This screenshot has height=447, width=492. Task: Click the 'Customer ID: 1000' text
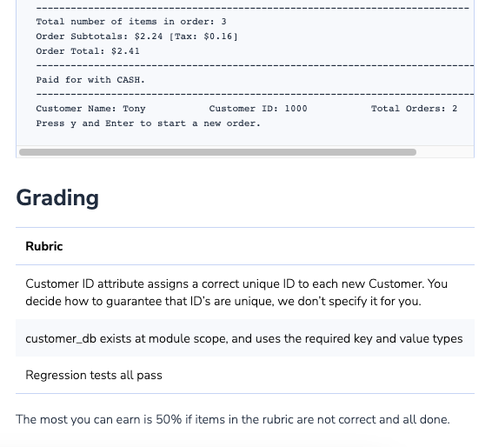258,109
